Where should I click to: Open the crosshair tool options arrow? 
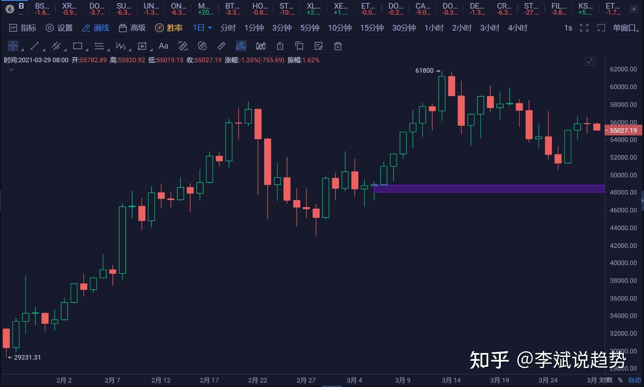pos(22,49)
